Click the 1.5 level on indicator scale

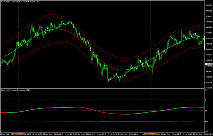tap(206, 90)
